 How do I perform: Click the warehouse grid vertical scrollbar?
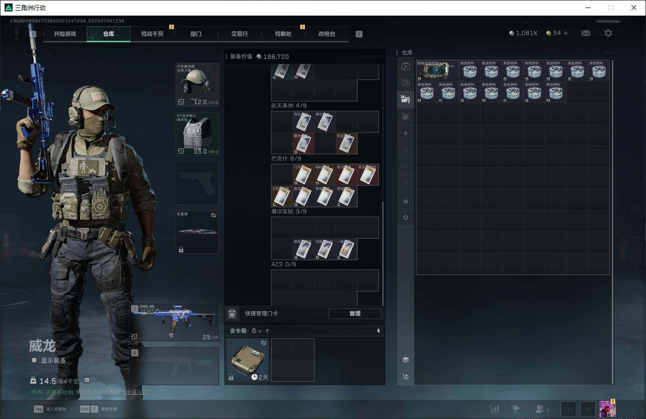pos(613,222)
